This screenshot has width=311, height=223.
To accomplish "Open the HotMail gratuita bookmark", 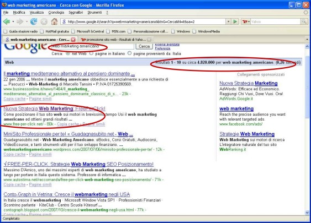I will click(54, 31).
